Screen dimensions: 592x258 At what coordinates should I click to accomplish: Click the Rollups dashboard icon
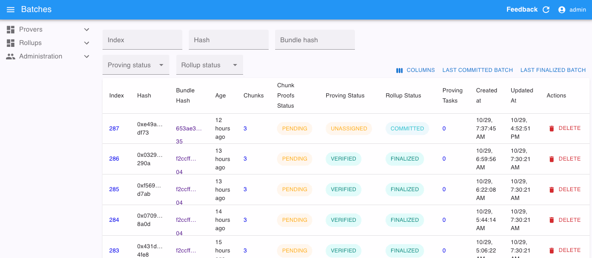tap(11, 43)
